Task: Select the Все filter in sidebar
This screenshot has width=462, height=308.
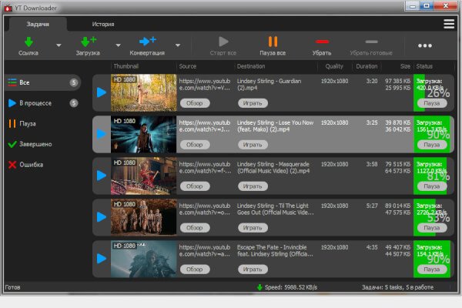Action: pos(43,82)
